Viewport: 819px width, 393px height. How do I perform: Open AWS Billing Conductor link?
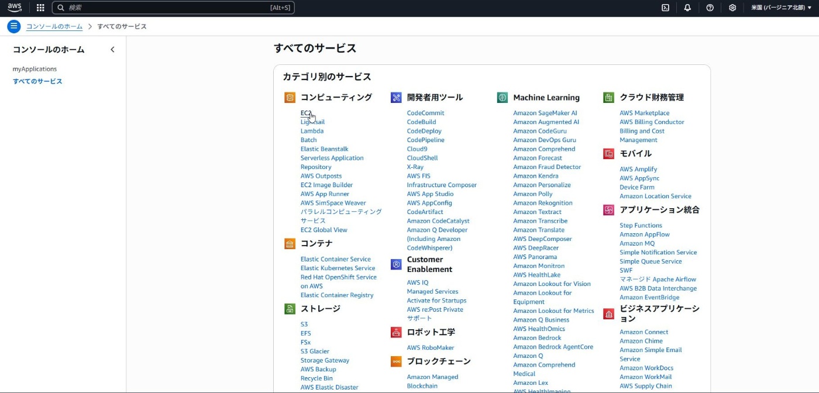coord(652,122)
